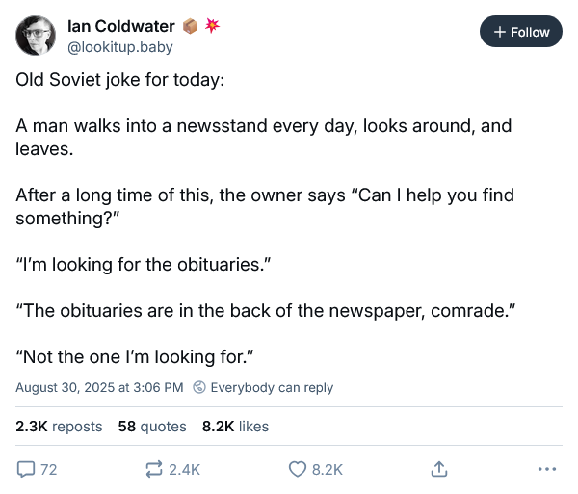
Task: View the 2.3K reposts list
Action: click(x=59, y=427)
